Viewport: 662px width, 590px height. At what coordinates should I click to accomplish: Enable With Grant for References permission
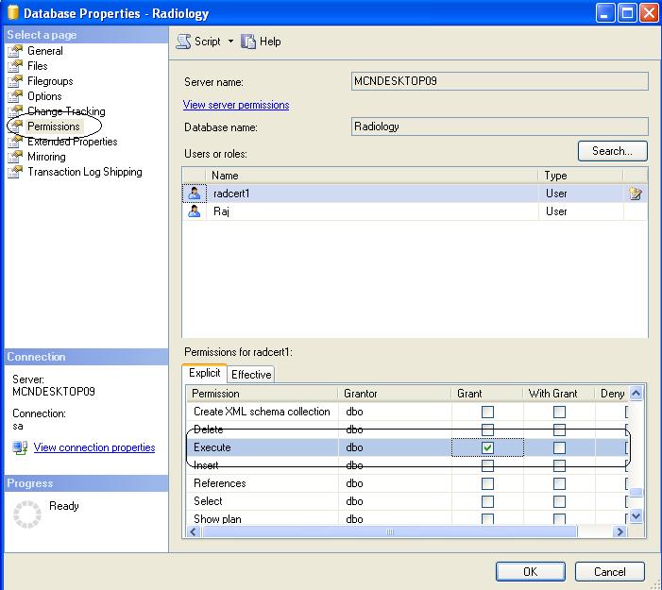click(559, 483)
